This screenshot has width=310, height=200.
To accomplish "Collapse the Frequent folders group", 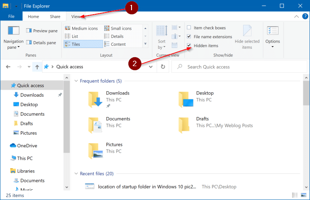I will 76,81.
